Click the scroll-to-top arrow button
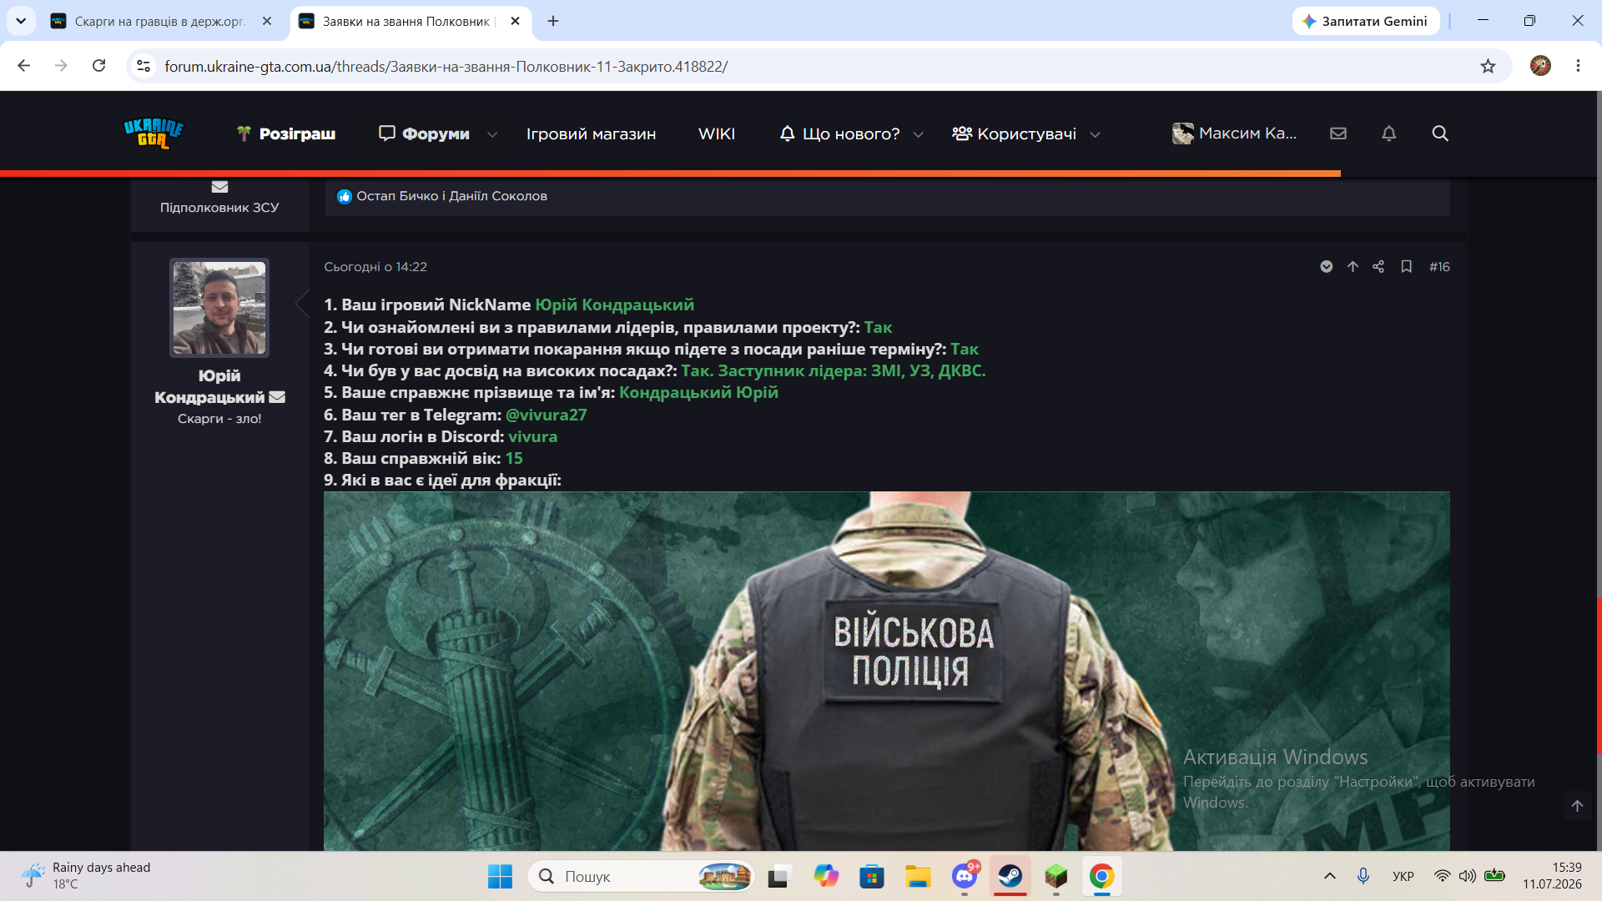 [1577, 806]
